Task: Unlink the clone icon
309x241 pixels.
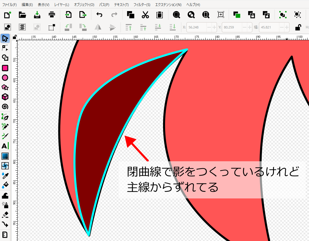Action: pos(266,15)
